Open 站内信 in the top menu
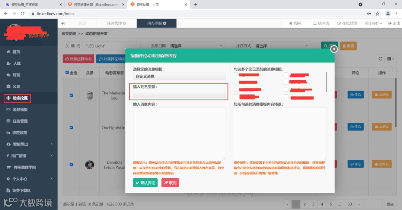 click(321, 23)
